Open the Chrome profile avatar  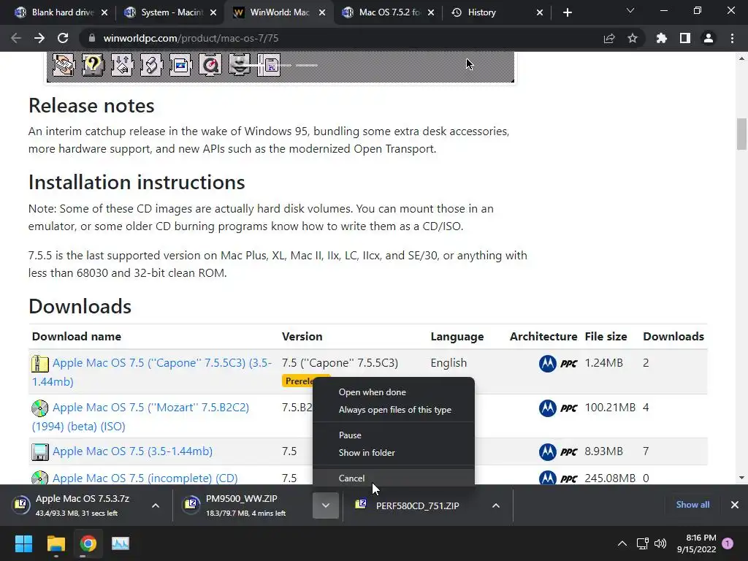point(709,38)
